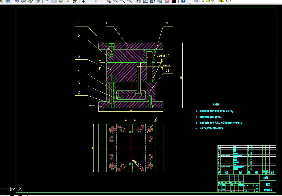Expand the Undo history dropdown arrow
282x196 pixels.
(90, 1)
